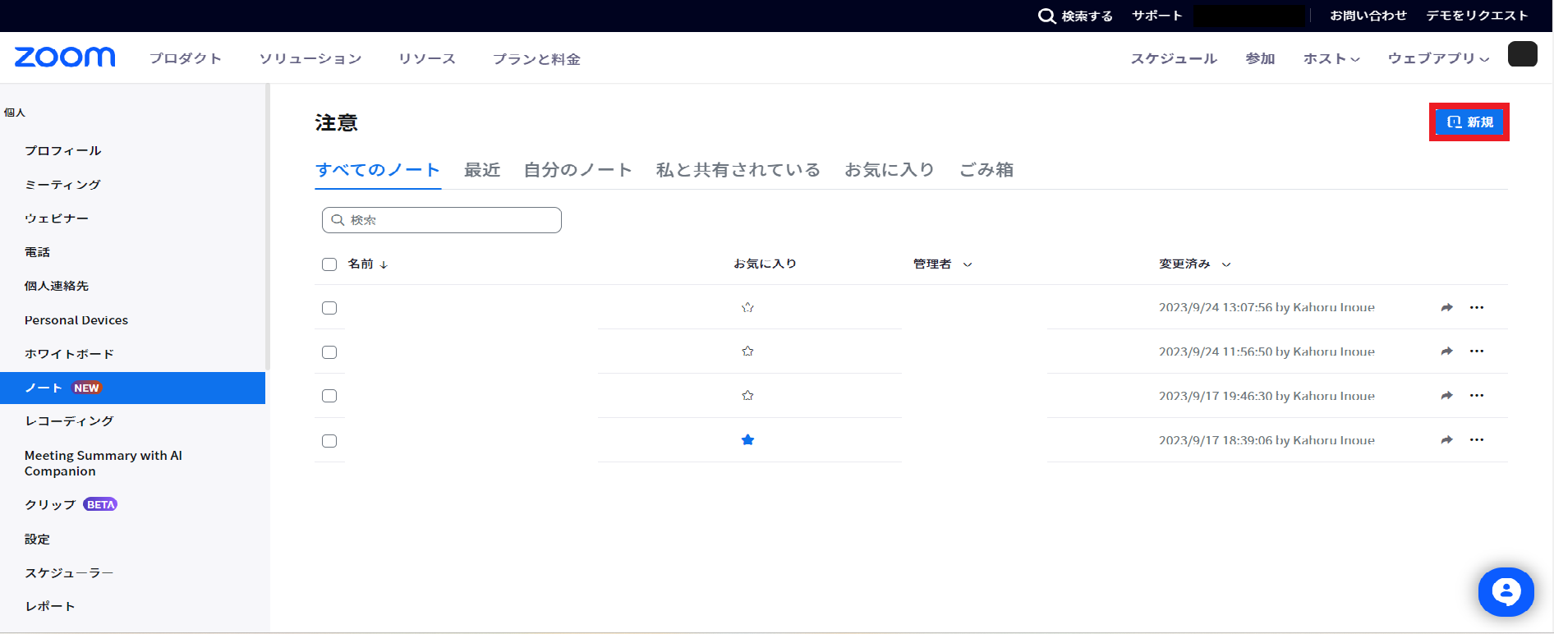Share the note modified at 18:39:06
The image size is (1554, 634).
pos(1446,440)
